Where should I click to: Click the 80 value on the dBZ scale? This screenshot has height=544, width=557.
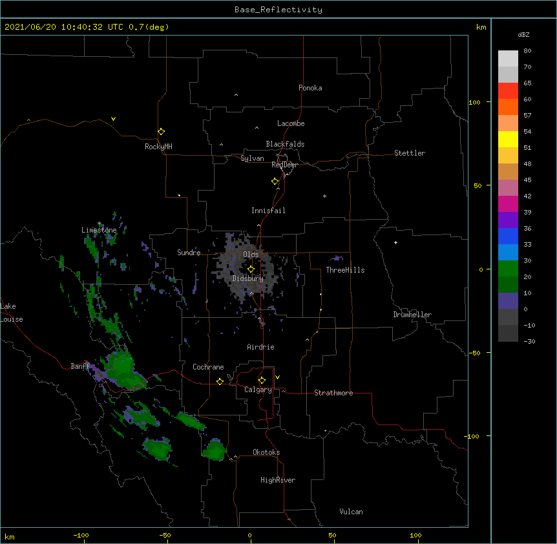[x=527, y=51]
